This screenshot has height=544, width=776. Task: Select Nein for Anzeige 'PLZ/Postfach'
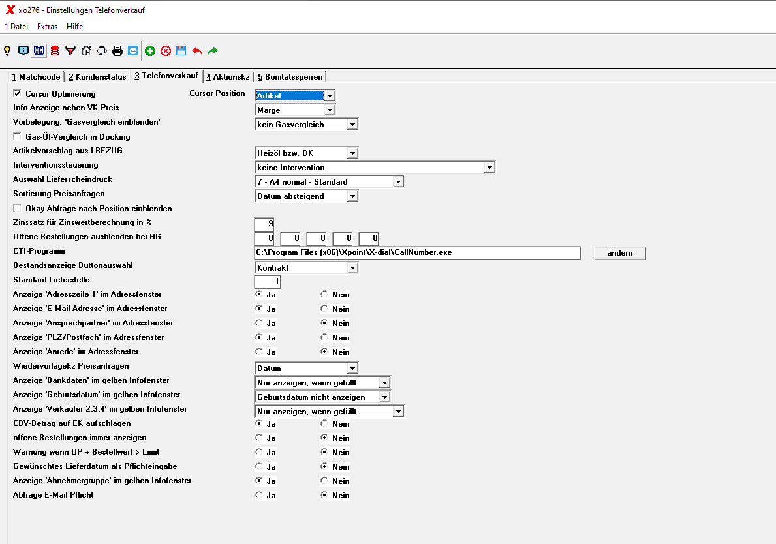pos(324,337)
